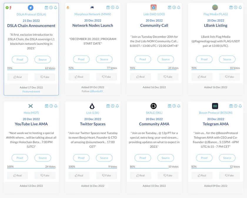This screenshot has width=247, height=198.
Task: Click the clock icon on Morpheus Network card
Action: coord(113,7)
